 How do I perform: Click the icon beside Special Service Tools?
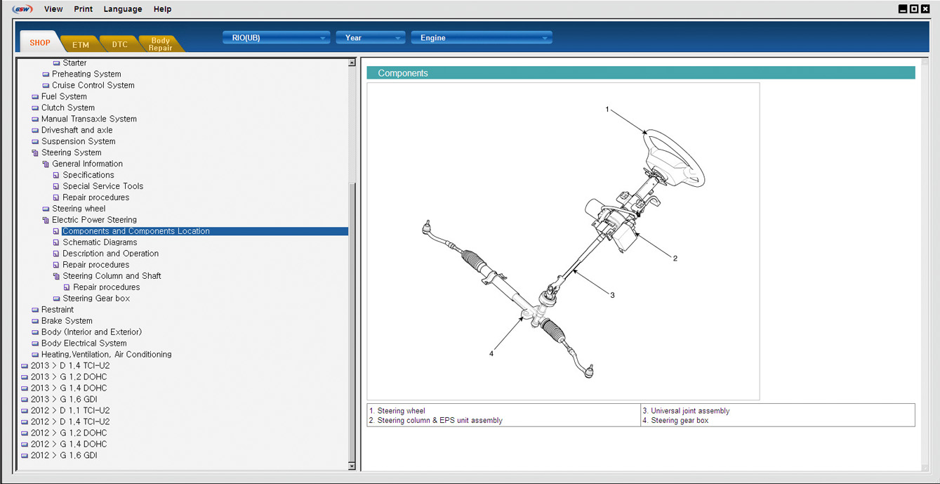(56, 186)
